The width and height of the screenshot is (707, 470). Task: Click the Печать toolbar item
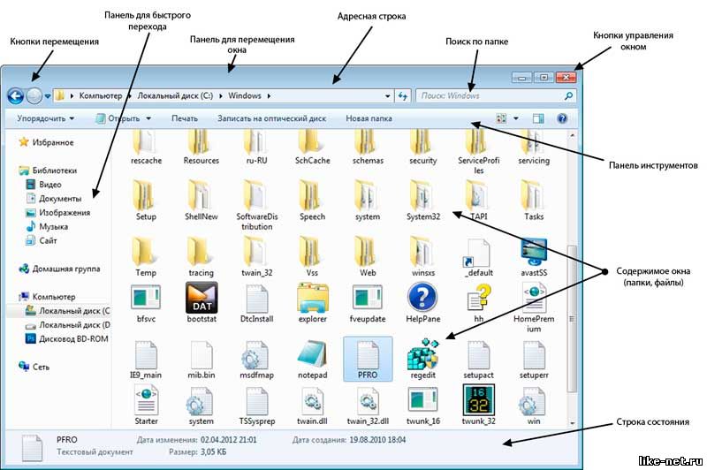click(x=185, y=118)
